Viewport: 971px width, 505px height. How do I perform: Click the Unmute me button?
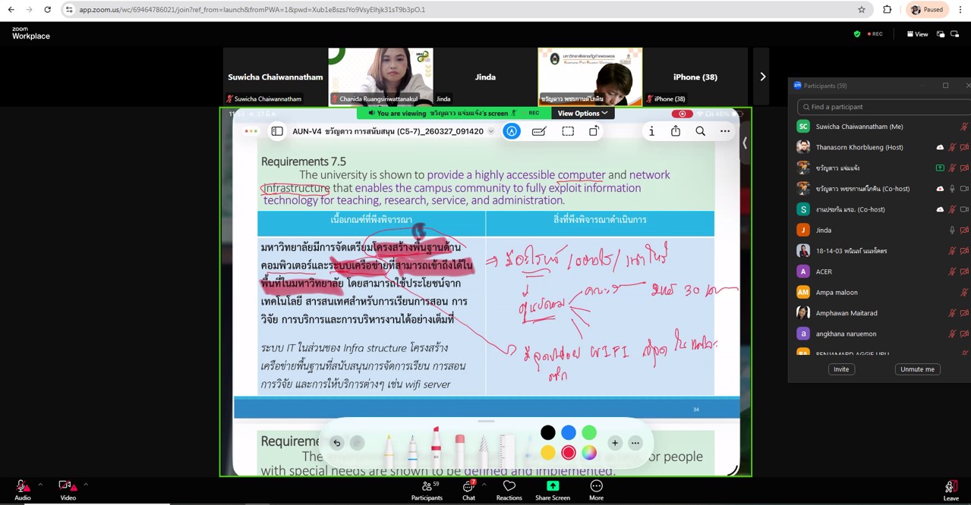(917, 369)
